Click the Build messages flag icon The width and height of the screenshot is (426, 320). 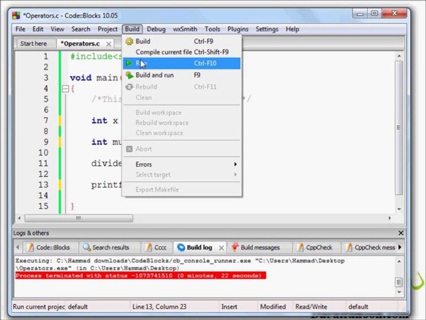235,247
